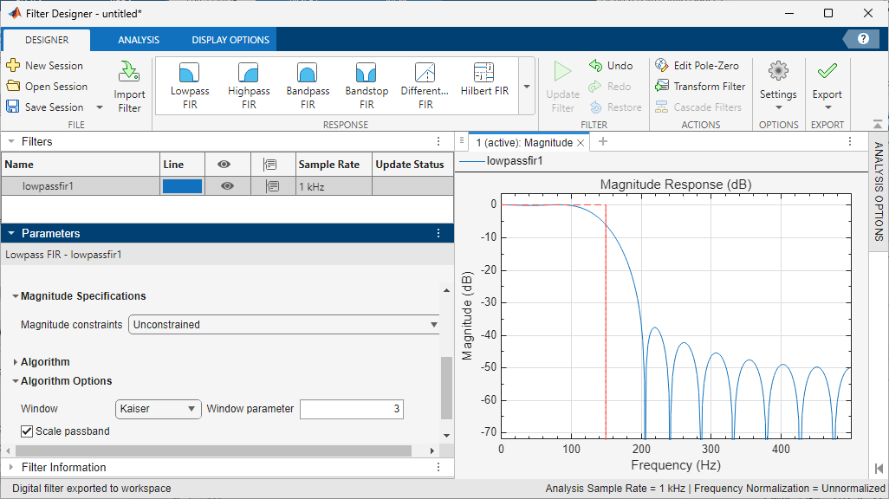Image resolution: width=889 pixels, height=499 pixels.
Task: Select the Bandstop FIR response
Action: pos(367,86)
